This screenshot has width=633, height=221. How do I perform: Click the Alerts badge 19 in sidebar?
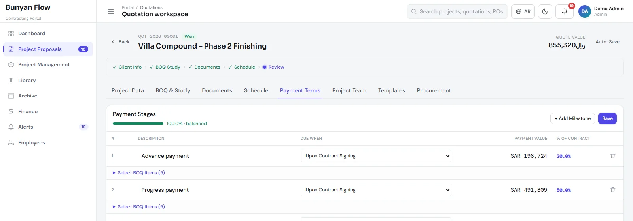(83, 127)
